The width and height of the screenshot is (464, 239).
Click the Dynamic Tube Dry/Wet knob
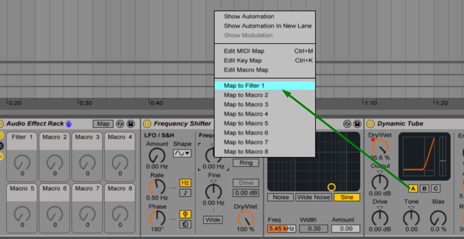[x=380, y=147]
